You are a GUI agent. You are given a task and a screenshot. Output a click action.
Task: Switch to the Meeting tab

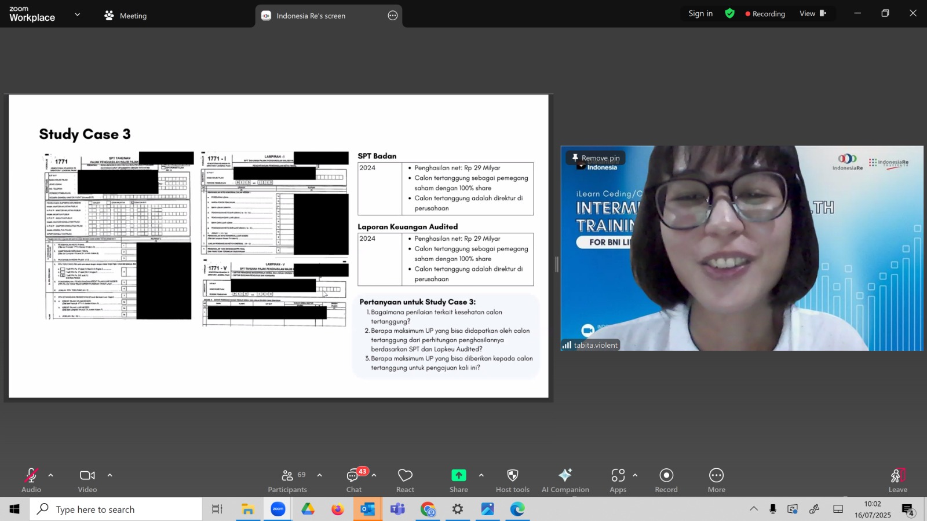(x=126, y=16)
